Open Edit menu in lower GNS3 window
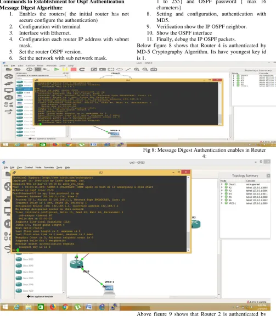Image resolution: width=276 pixels, height=316 pixels. click(12, 168)
